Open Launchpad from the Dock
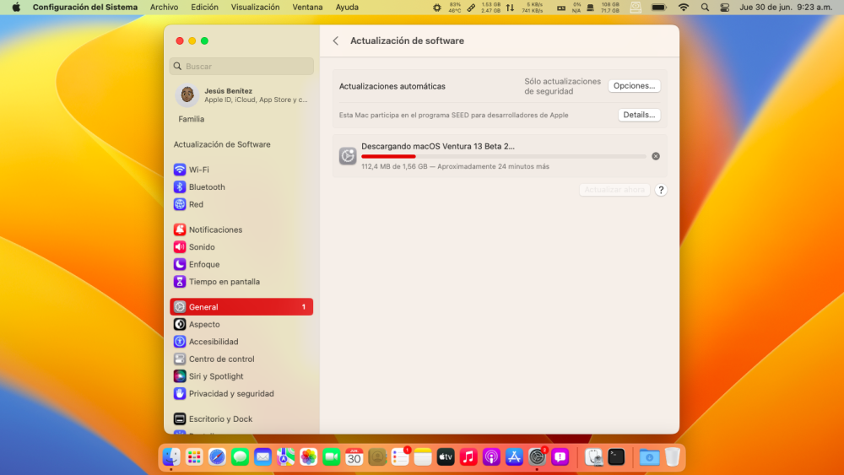Image resolution: width=844 pixels, height=475 pixels. [194, 457]
